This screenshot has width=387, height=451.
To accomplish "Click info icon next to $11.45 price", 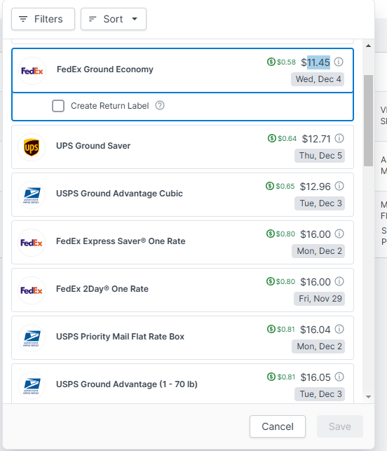I will click(339, 62).
